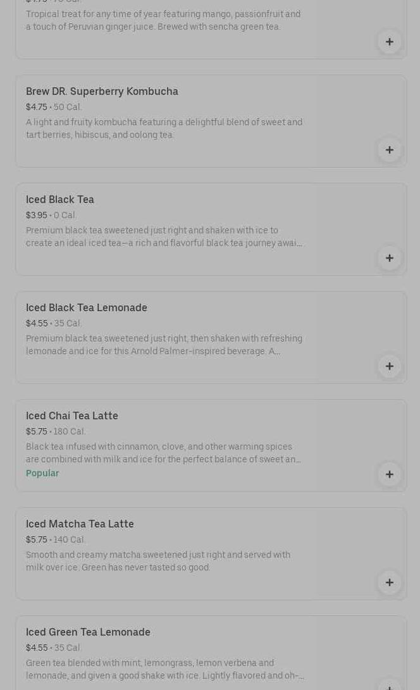
Task: Open Iced Chai Tea Latte details
Action: (x=72, y=416)
